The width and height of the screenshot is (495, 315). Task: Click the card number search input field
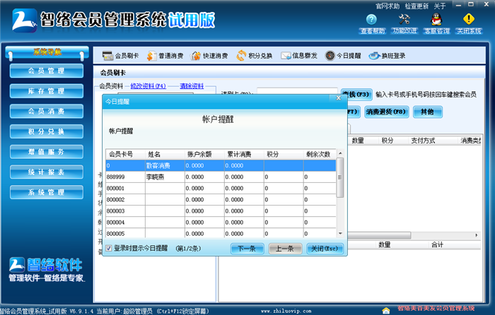297,91
